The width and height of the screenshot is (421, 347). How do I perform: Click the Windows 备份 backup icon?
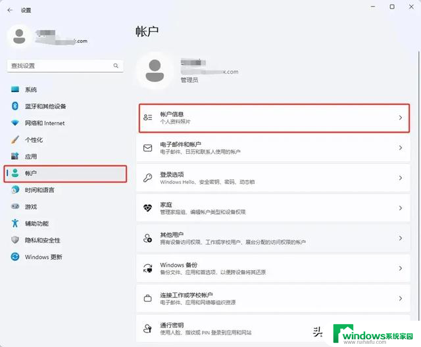(x=147, y=268)
